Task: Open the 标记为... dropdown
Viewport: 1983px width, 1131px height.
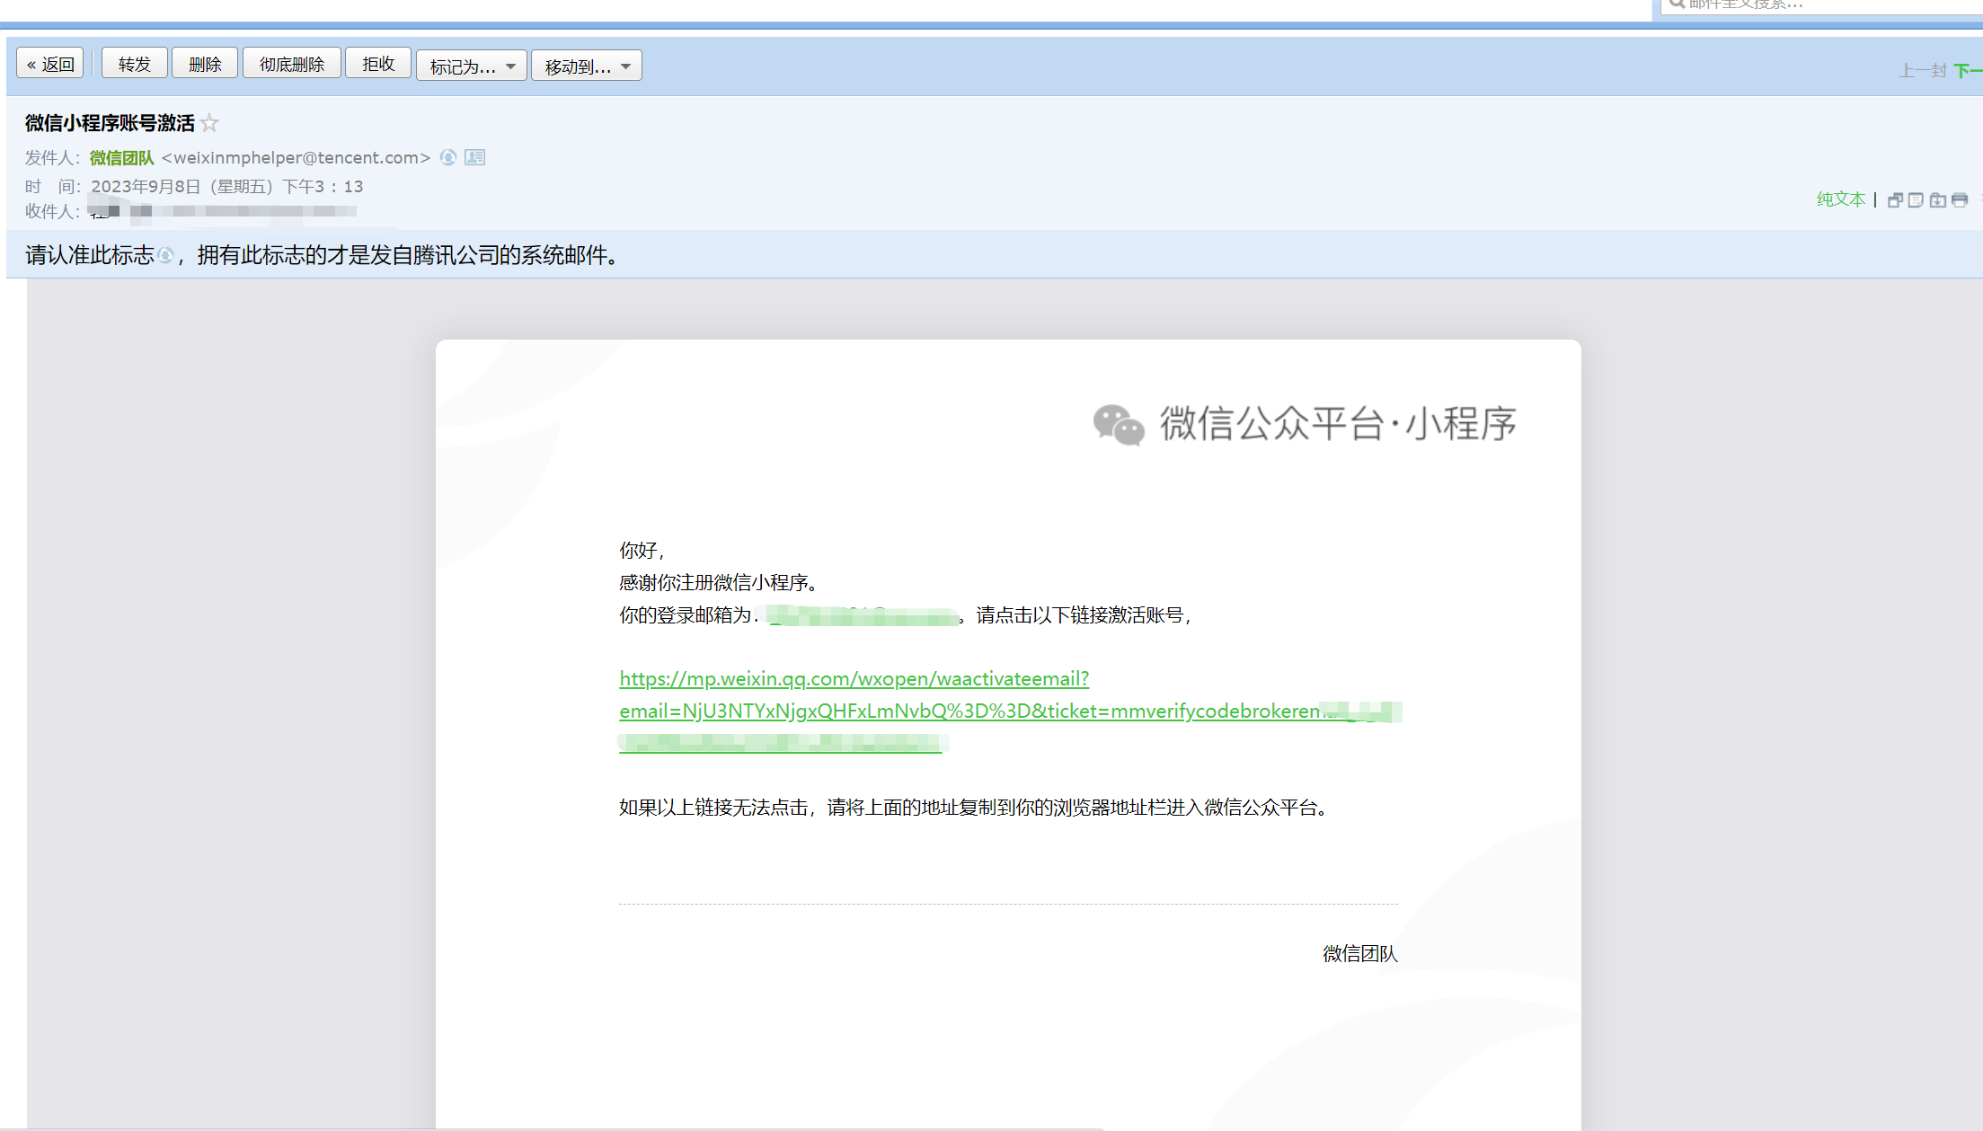Action: tap(472, 66)
